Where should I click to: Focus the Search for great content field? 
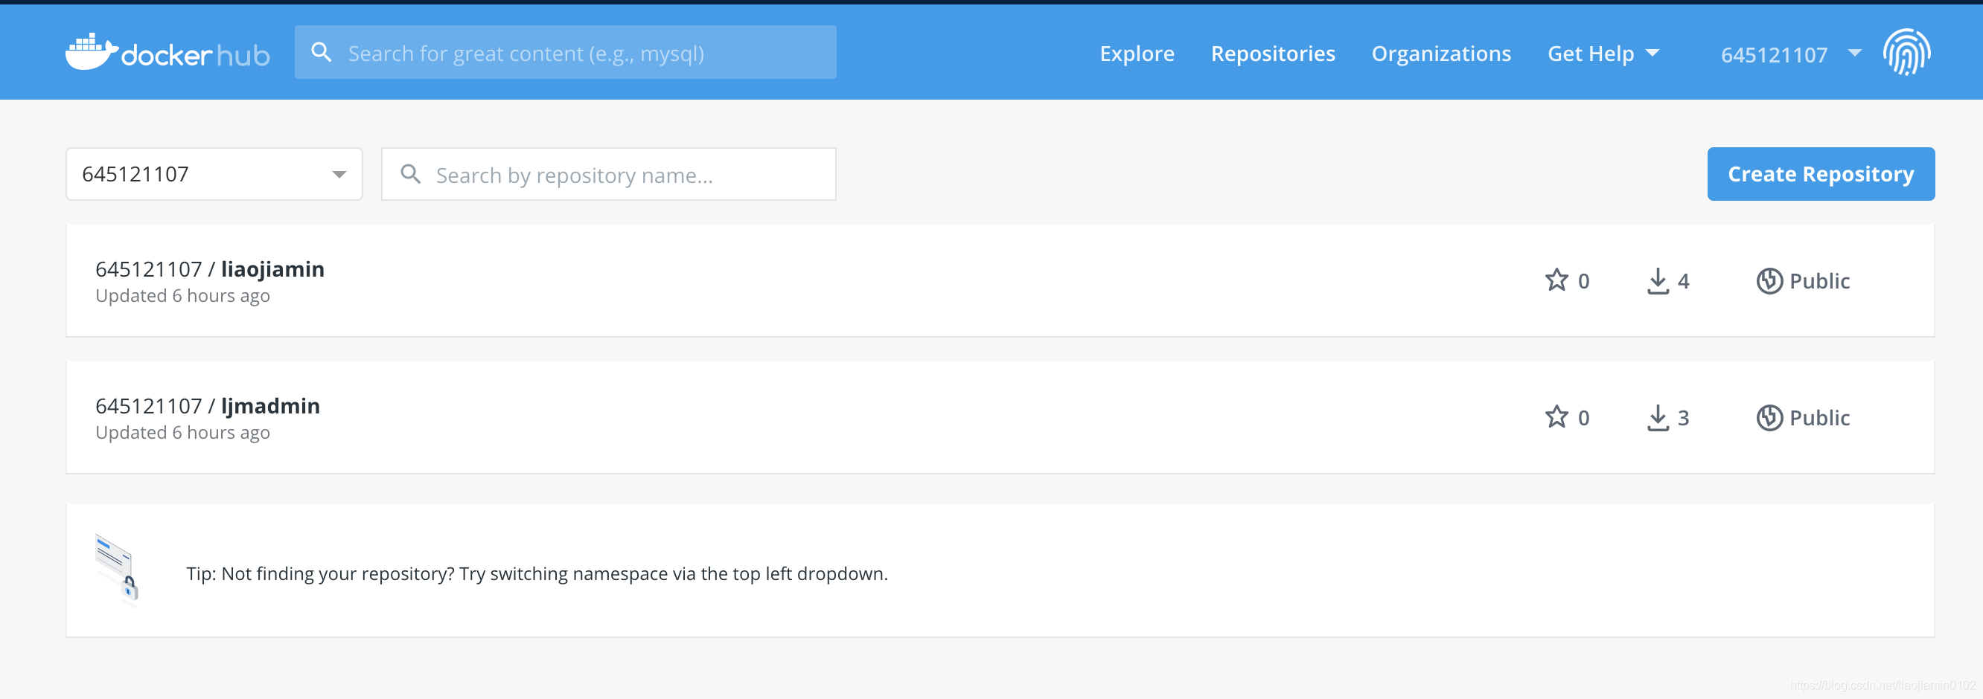[565, 52]
